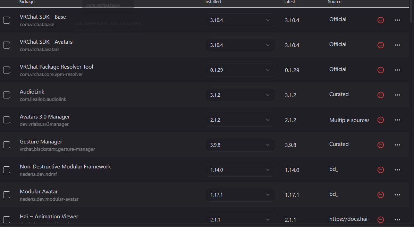The image size is (414, 227).
Task: Open more options for VRChat SDK - Base
Action: [397, 20]
